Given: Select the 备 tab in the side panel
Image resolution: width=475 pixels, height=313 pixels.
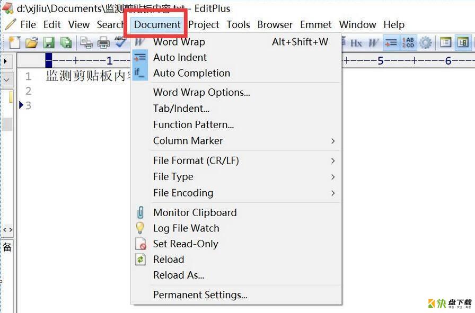Looking at the screenshot, I should [x=7, y=247].
